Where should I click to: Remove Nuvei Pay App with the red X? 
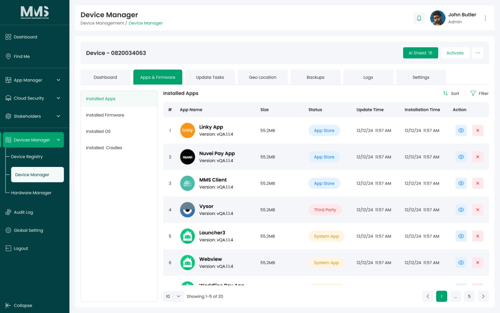click(478, 157)
